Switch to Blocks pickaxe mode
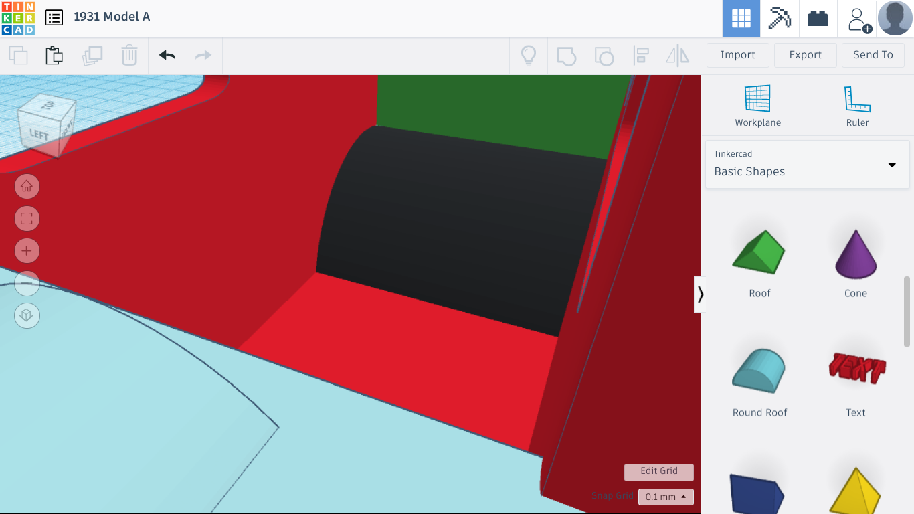 [780, 18]
